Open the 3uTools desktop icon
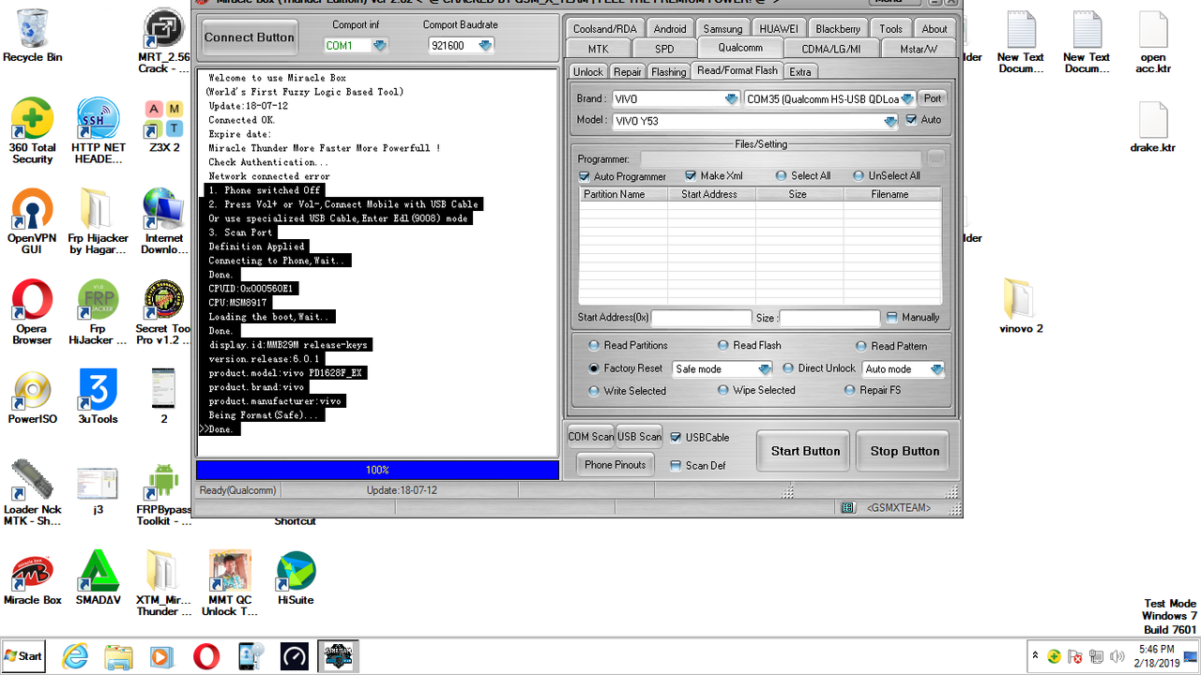This screenshot has height=675, width=1201. pyautogui.click(x=99, y=397)
